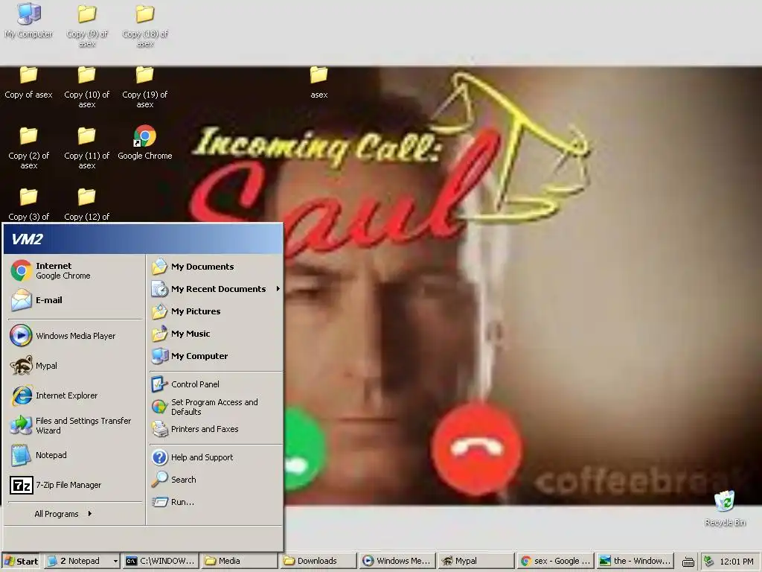Select Copy of asex folder
Screen dimensions: 762x572
29,82
